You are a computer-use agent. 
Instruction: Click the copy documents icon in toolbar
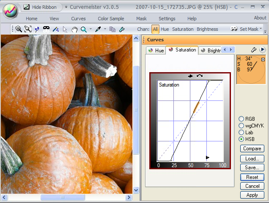(x=113, y=29)
